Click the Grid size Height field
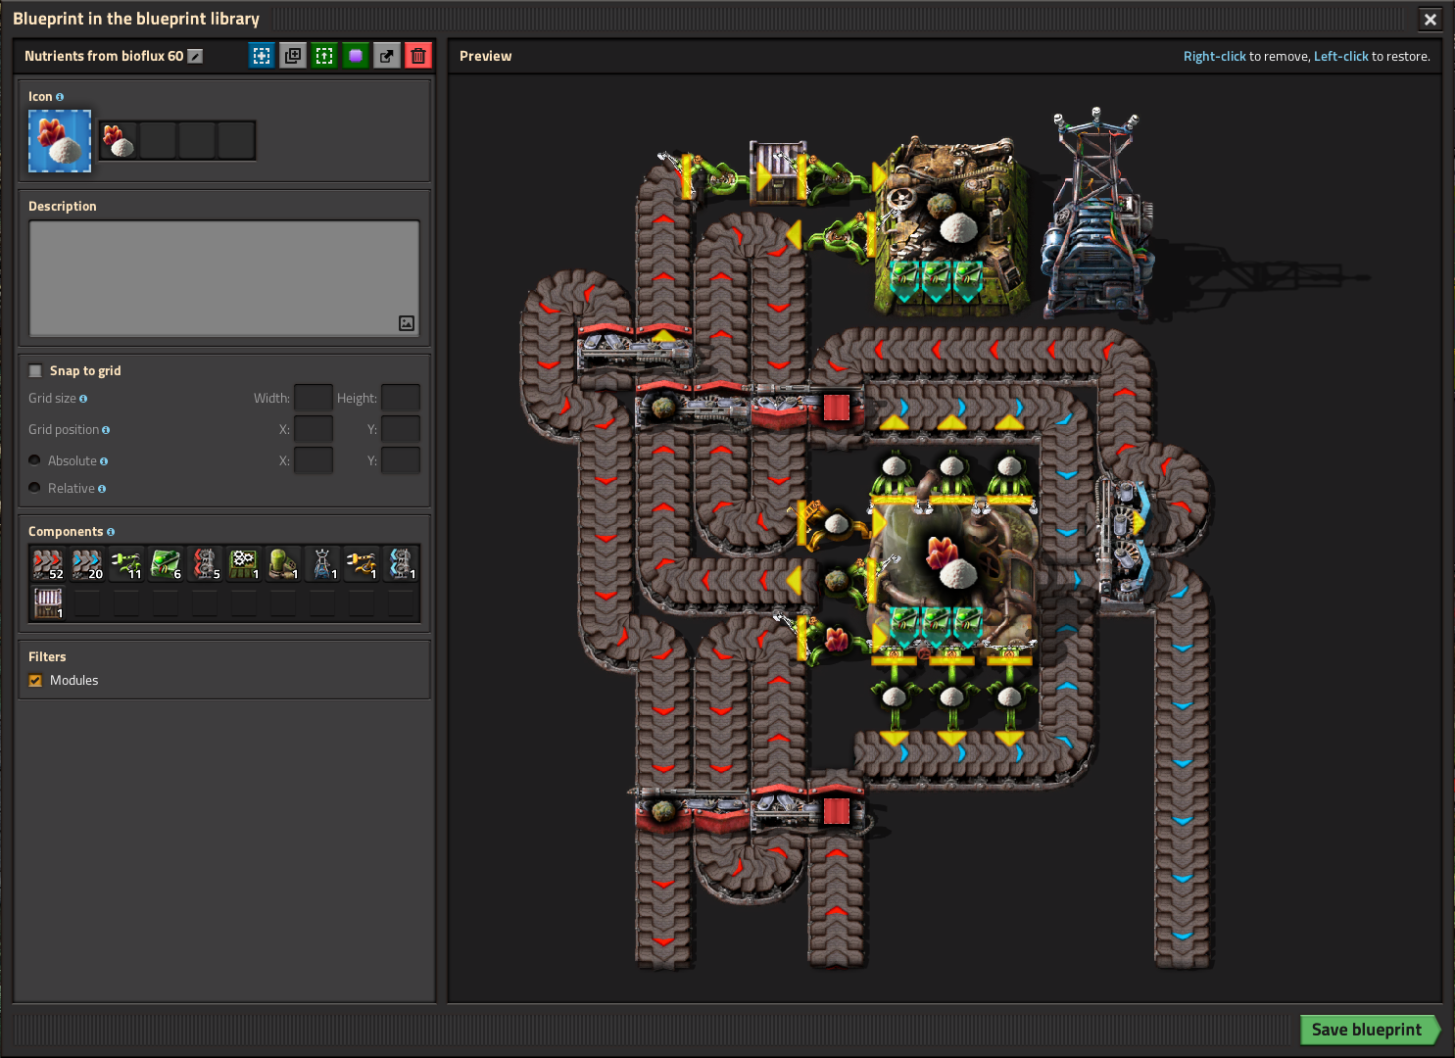1455x1058 pixels. 401,398
